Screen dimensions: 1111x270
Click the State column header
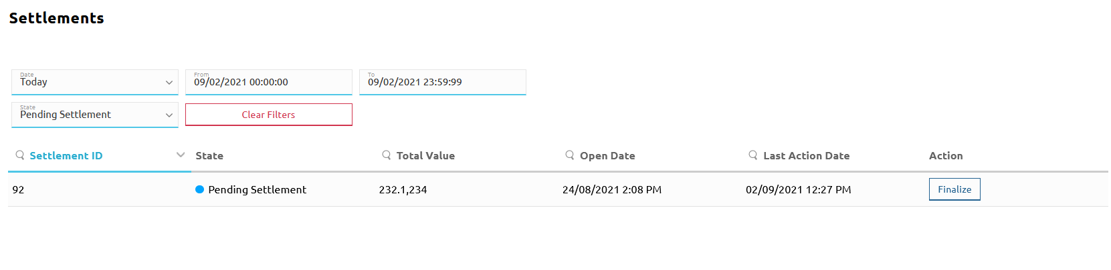pyautogui.click(x=209, y=156)
